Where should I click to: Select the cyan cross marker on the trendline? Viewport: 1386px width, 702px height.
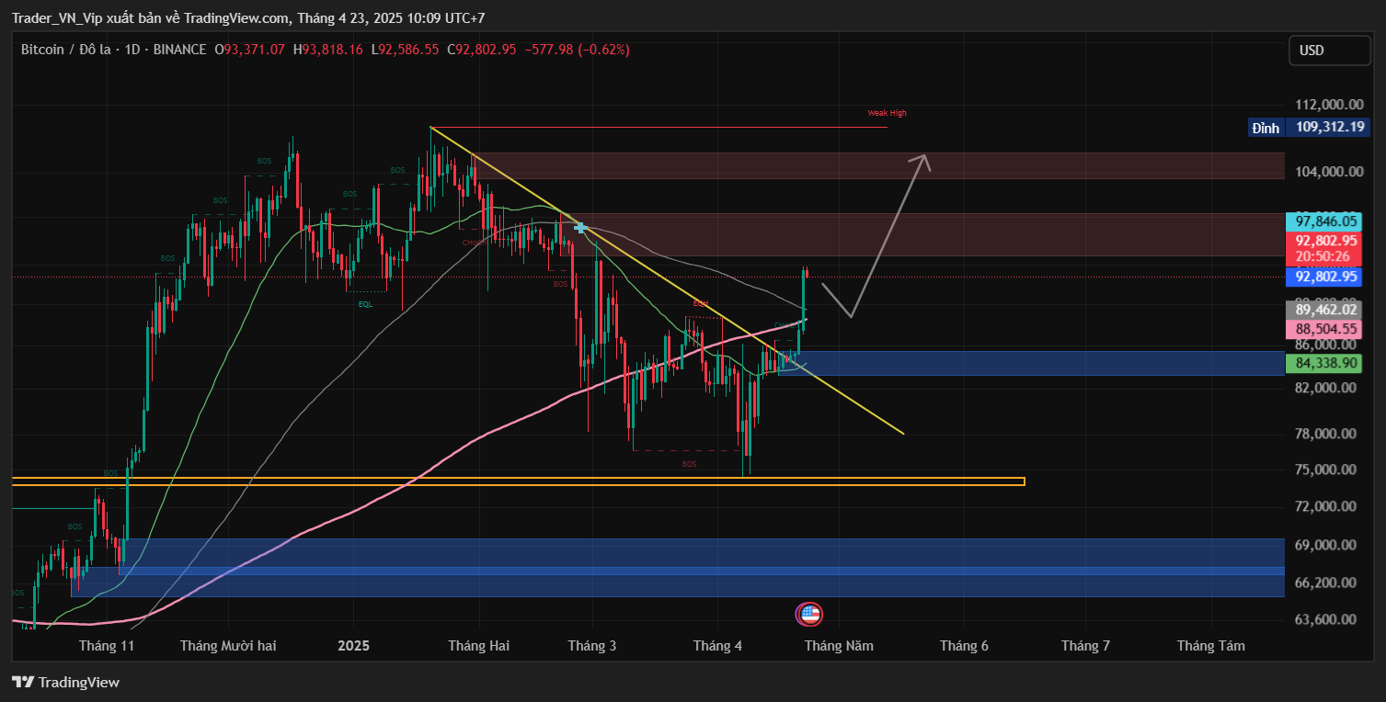tap(580, 226)
